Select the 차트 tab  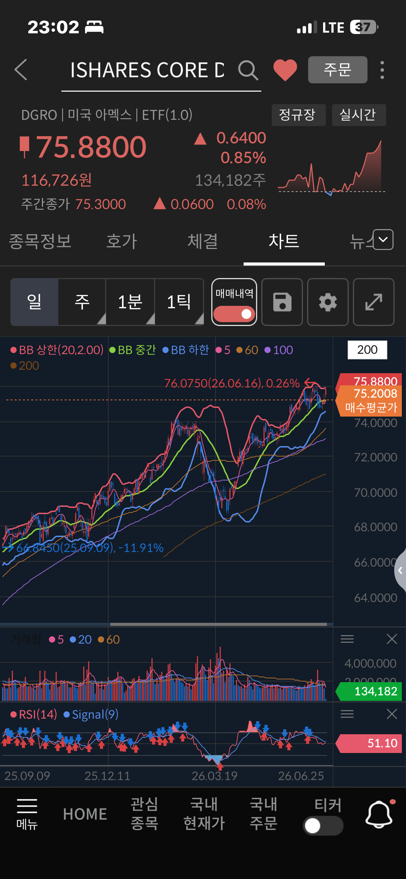(x=284, y=241)
